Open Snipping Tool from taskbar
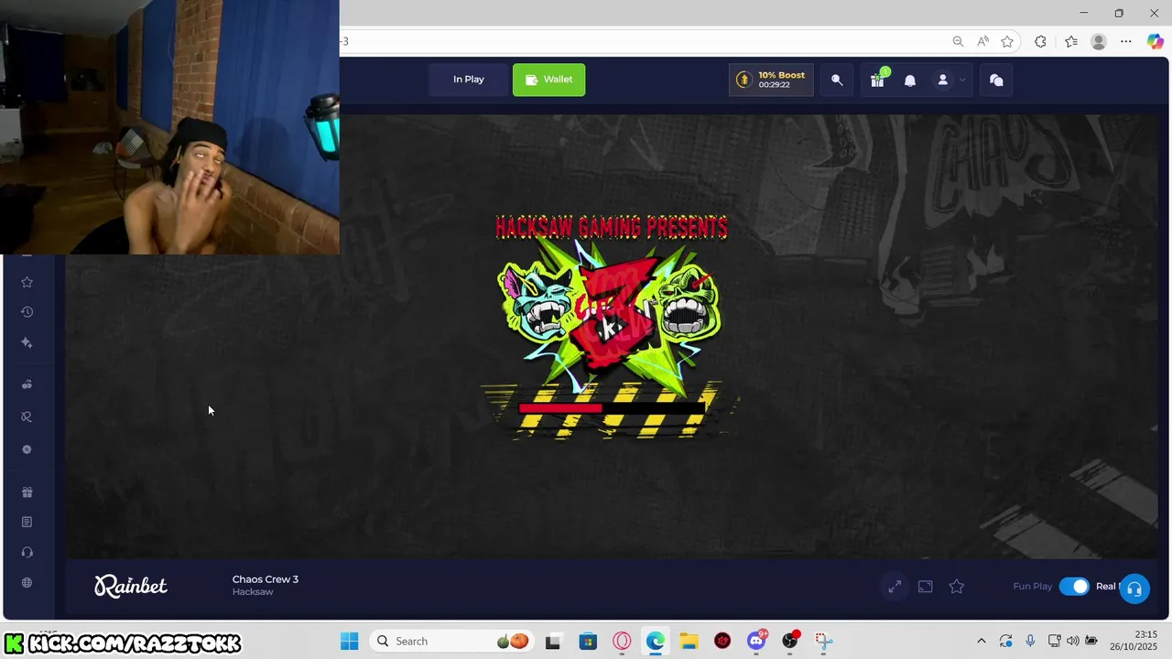 [x=823, y=642]
